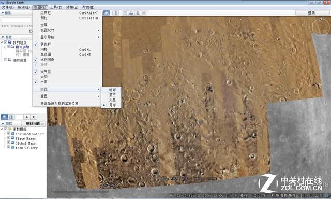Click the 主数据库 database icon
The width and height of the screenshot is (331, 199).
tap(10, 129)
